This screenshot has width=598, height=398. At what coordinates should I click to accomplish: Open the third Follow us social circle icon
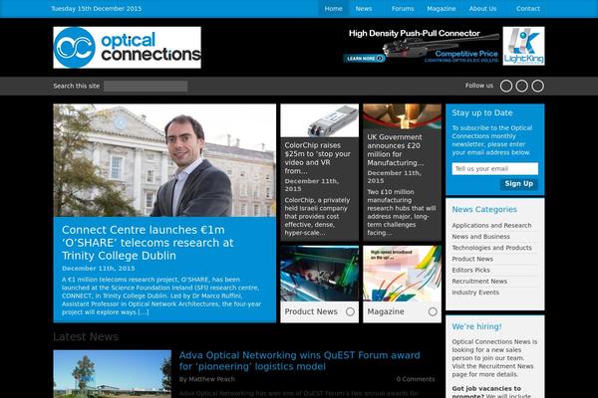pyautogui.click(x=538, y=86)
